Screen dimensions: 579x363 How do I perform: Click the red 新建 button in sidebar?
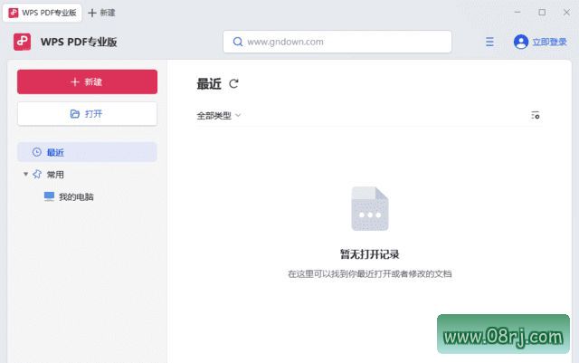click(x=87, y=81)
